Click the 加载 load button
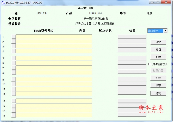 point(158,78)
